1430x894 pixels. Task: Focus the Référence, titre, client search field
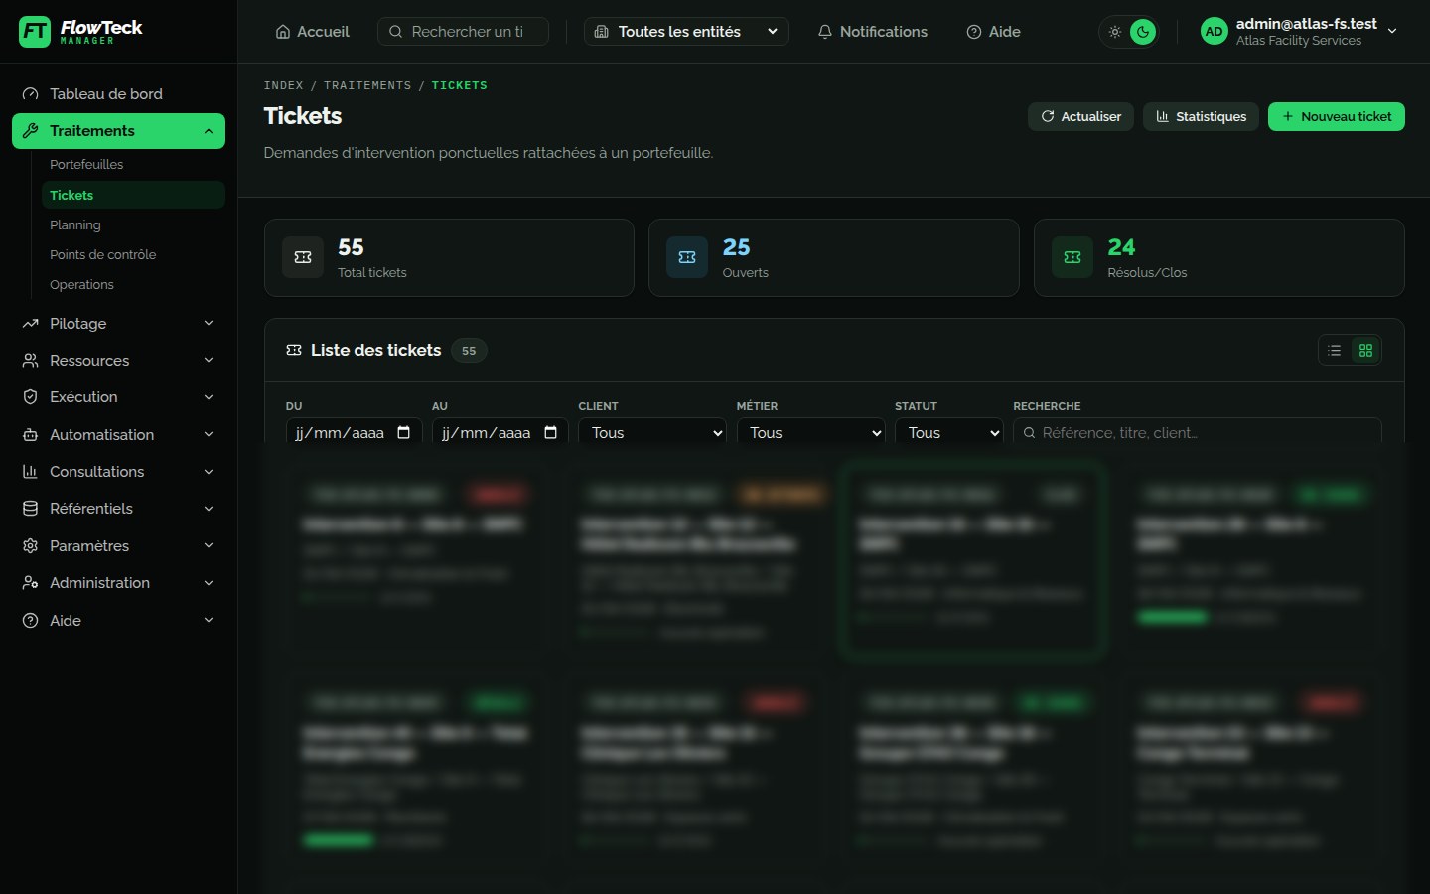(x=1197, y=433)
